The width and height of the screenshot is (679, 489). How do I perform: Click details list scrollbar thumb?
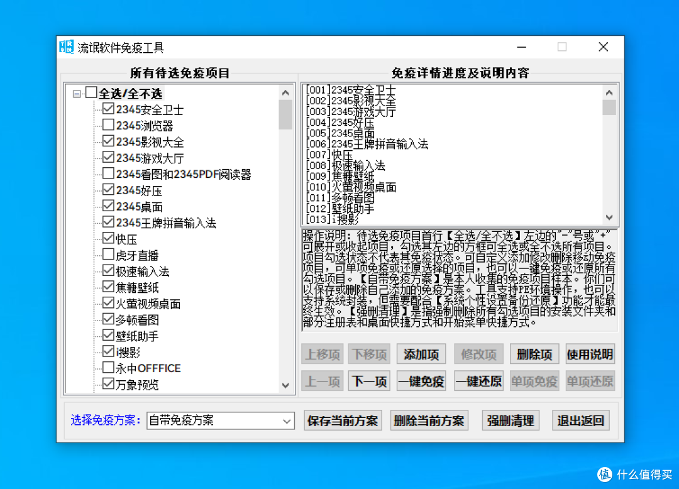click(x=609, y=107)
